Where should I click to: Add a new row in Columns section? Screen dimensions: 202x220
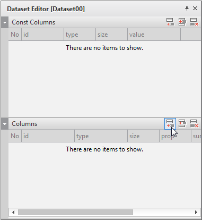(x=170, y=124)
